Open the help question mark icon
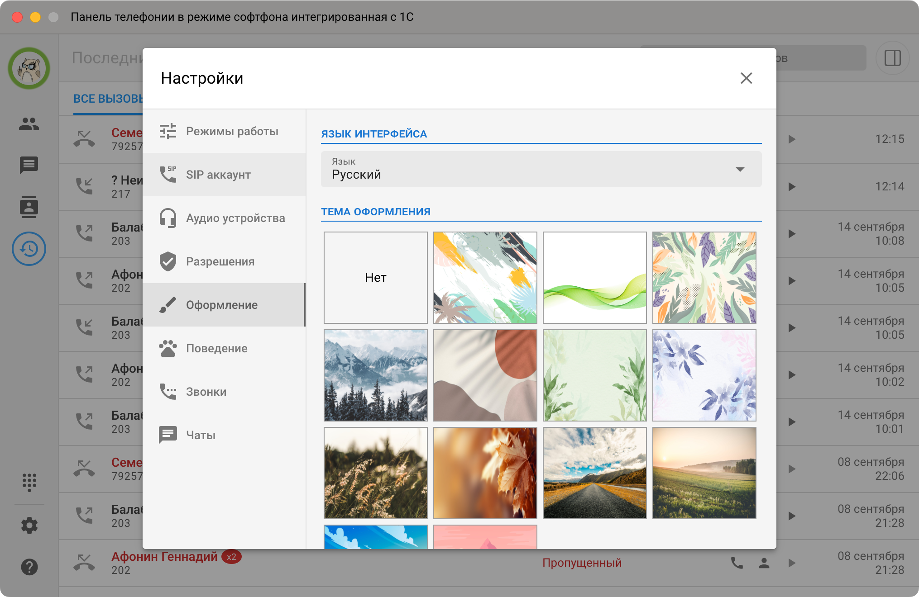 point(29,567)
